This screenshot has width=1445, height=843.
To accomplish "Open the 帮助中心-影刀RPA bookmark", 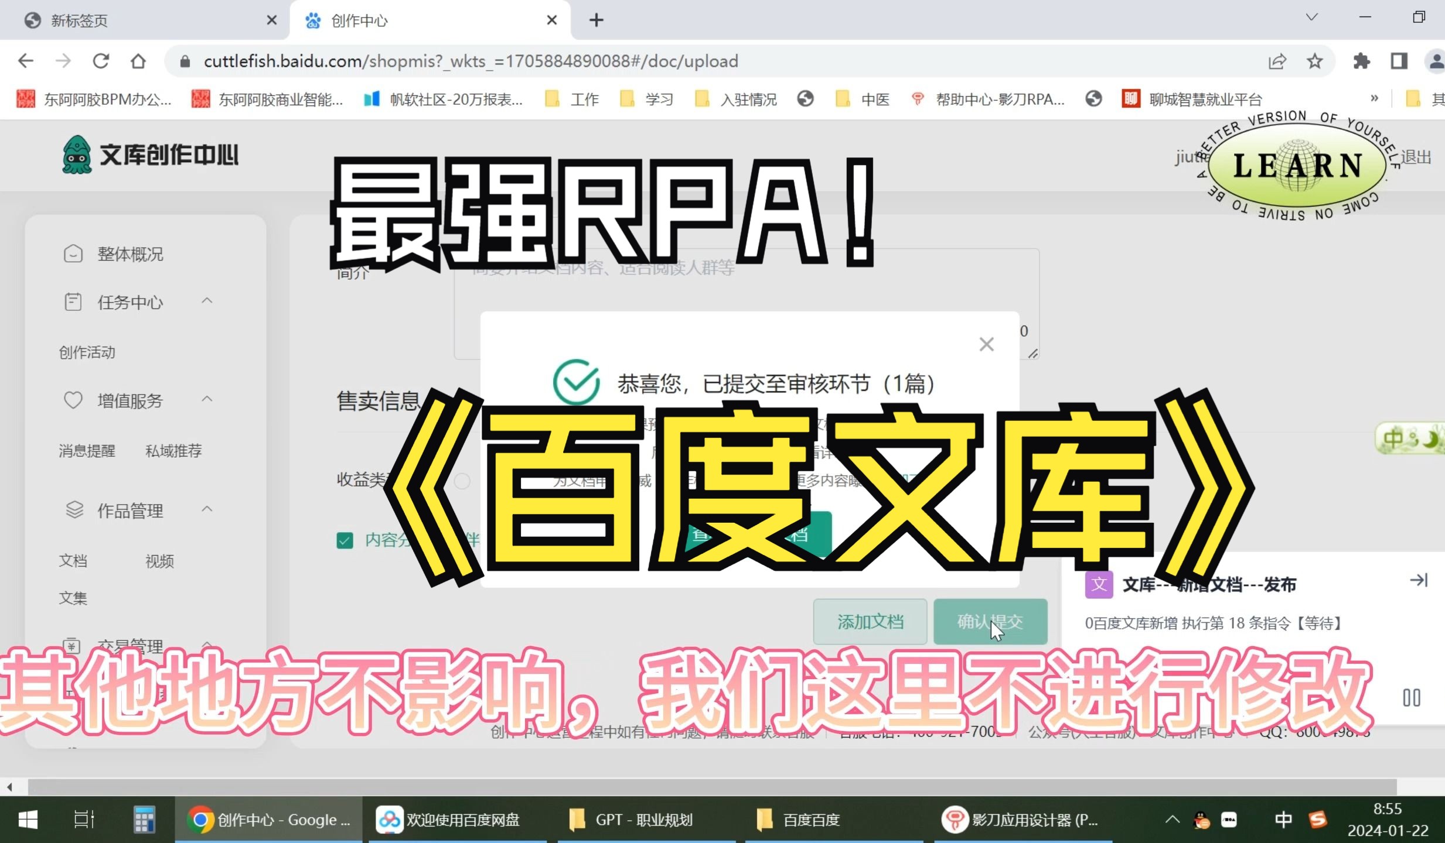I will [x=988, y=100].
